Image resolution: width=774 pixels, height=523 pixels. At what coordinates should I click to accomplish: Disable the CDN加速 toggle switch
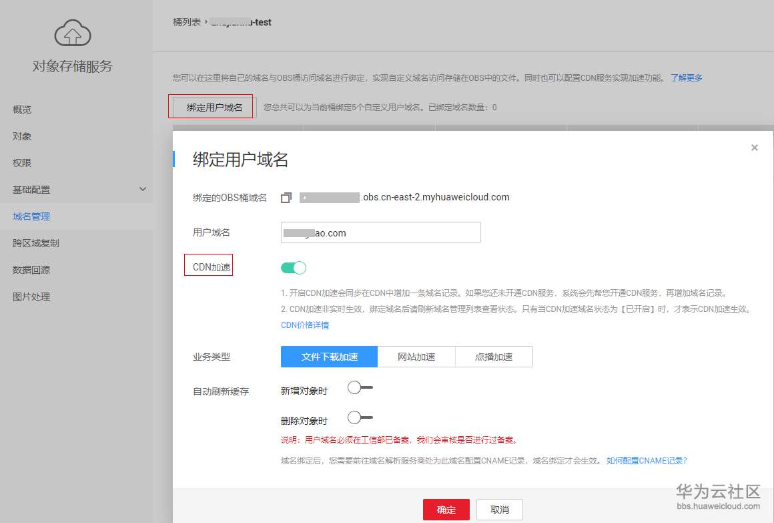tap(293, 267)
